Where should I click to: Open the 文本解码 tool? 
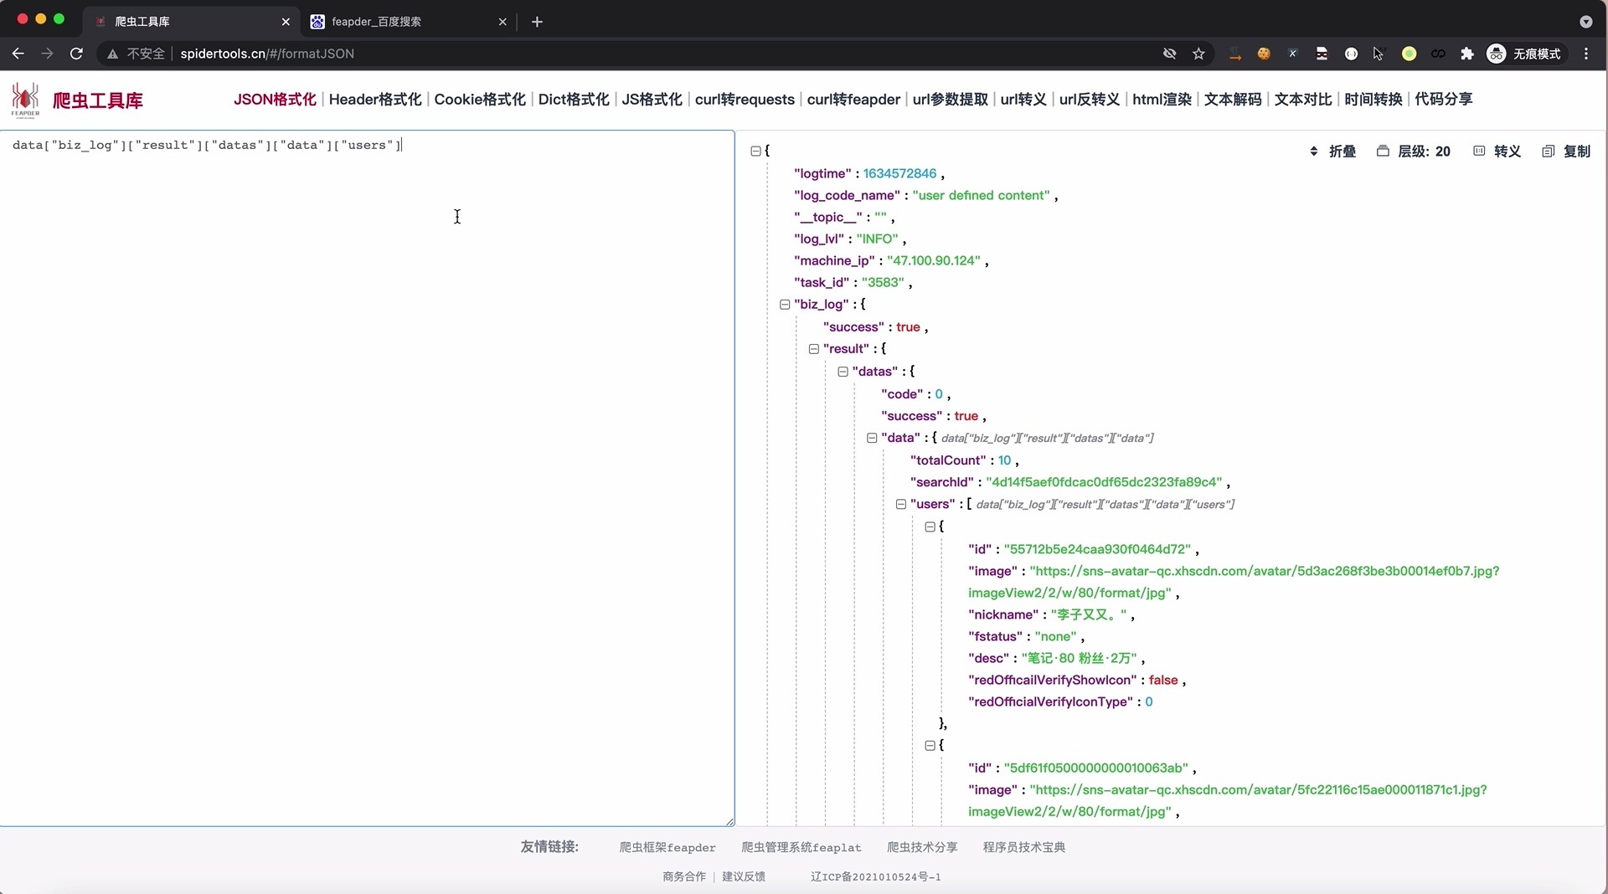pos(1233,100)
